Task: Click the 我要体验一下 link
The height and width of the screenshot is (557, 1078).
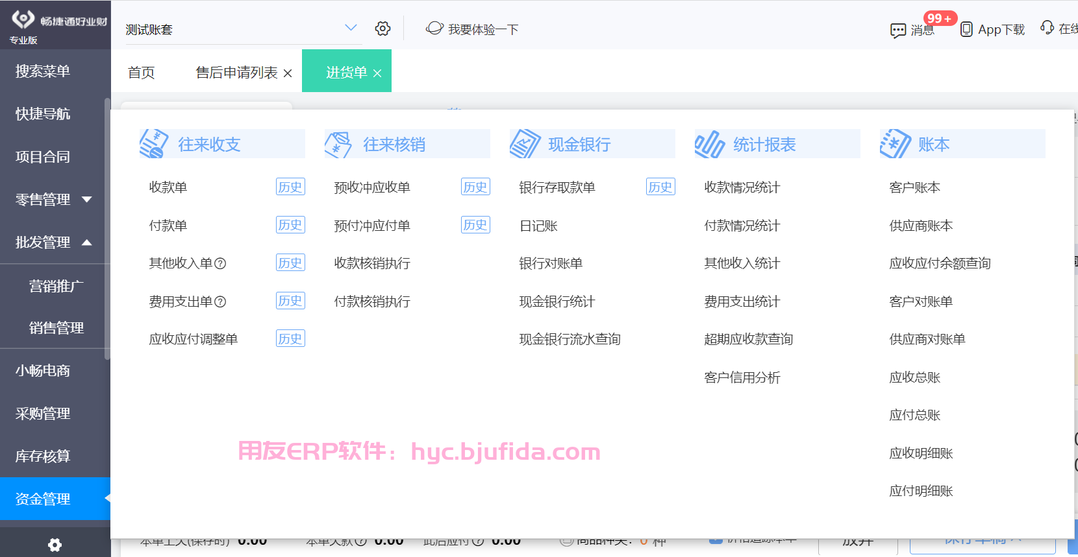Action: click(x=483, y=29)
